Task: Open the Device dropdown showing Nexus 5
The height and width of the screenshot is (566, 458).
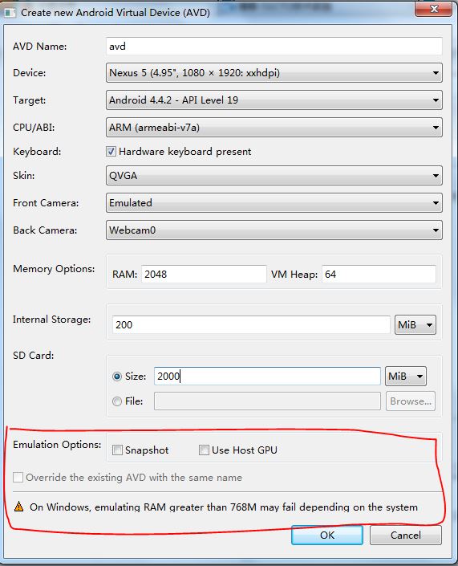Action: tap(274, 73)
